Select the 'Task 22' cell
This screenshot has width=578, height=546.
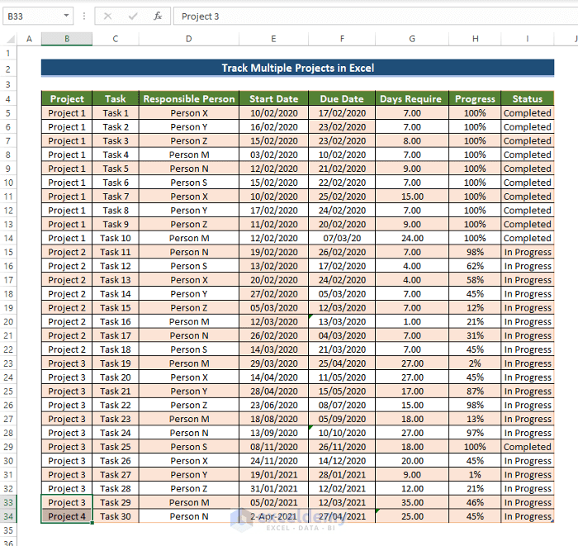[116, 406]
